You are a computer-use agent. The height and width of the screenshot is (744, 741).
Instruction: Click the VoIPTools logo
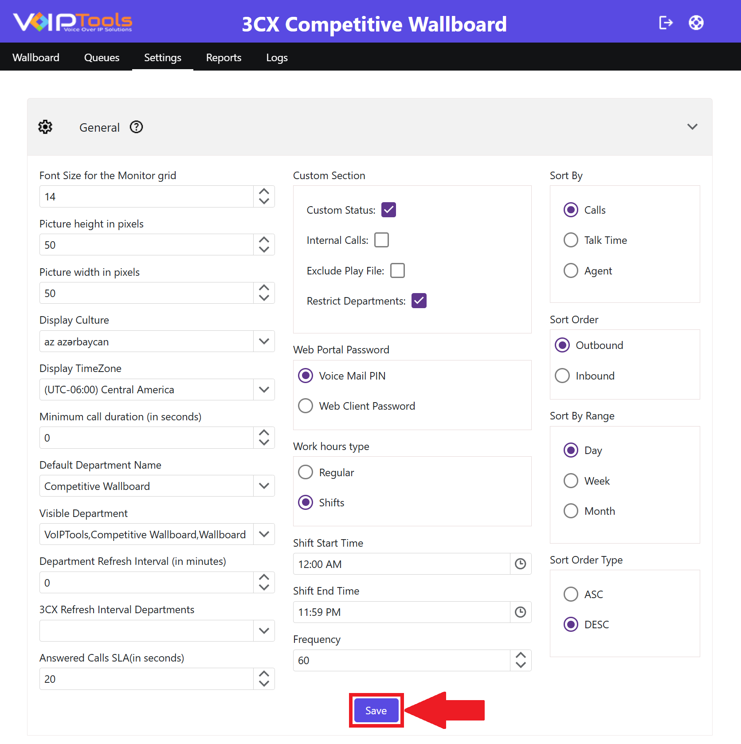click(x=73, y=22)
